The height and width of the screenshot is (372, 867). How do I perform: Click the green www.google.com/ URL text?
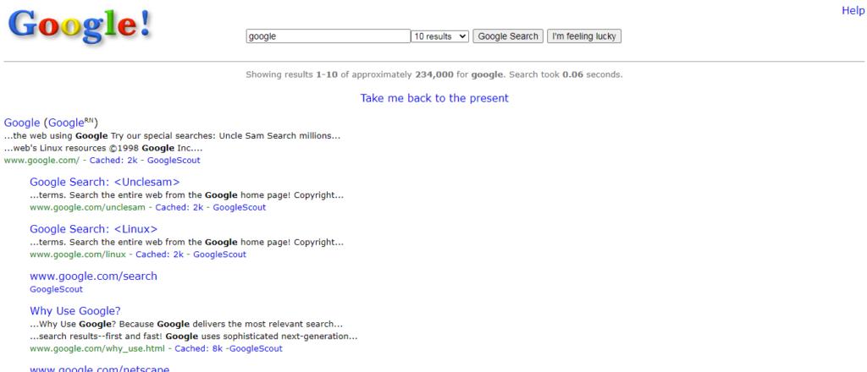point(41,161)
